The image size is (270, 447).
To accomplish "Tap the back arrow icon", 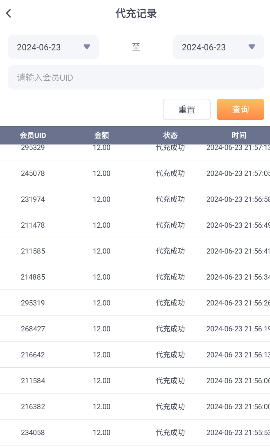I will [x=9, y=14].
